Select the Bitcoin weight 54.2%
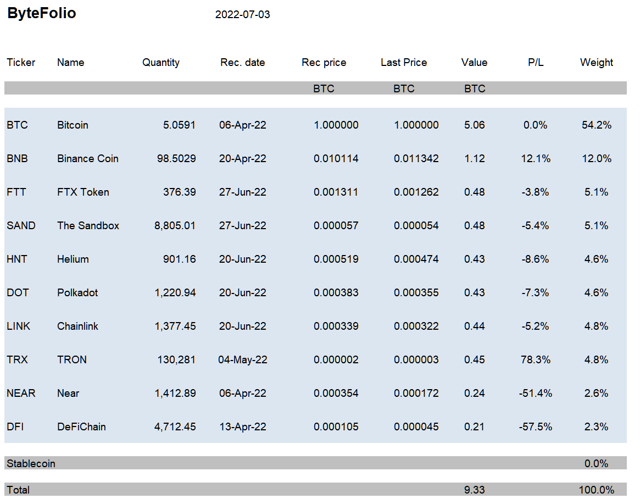The width and height of the screenshot is (640, 504). coord(597,125)
